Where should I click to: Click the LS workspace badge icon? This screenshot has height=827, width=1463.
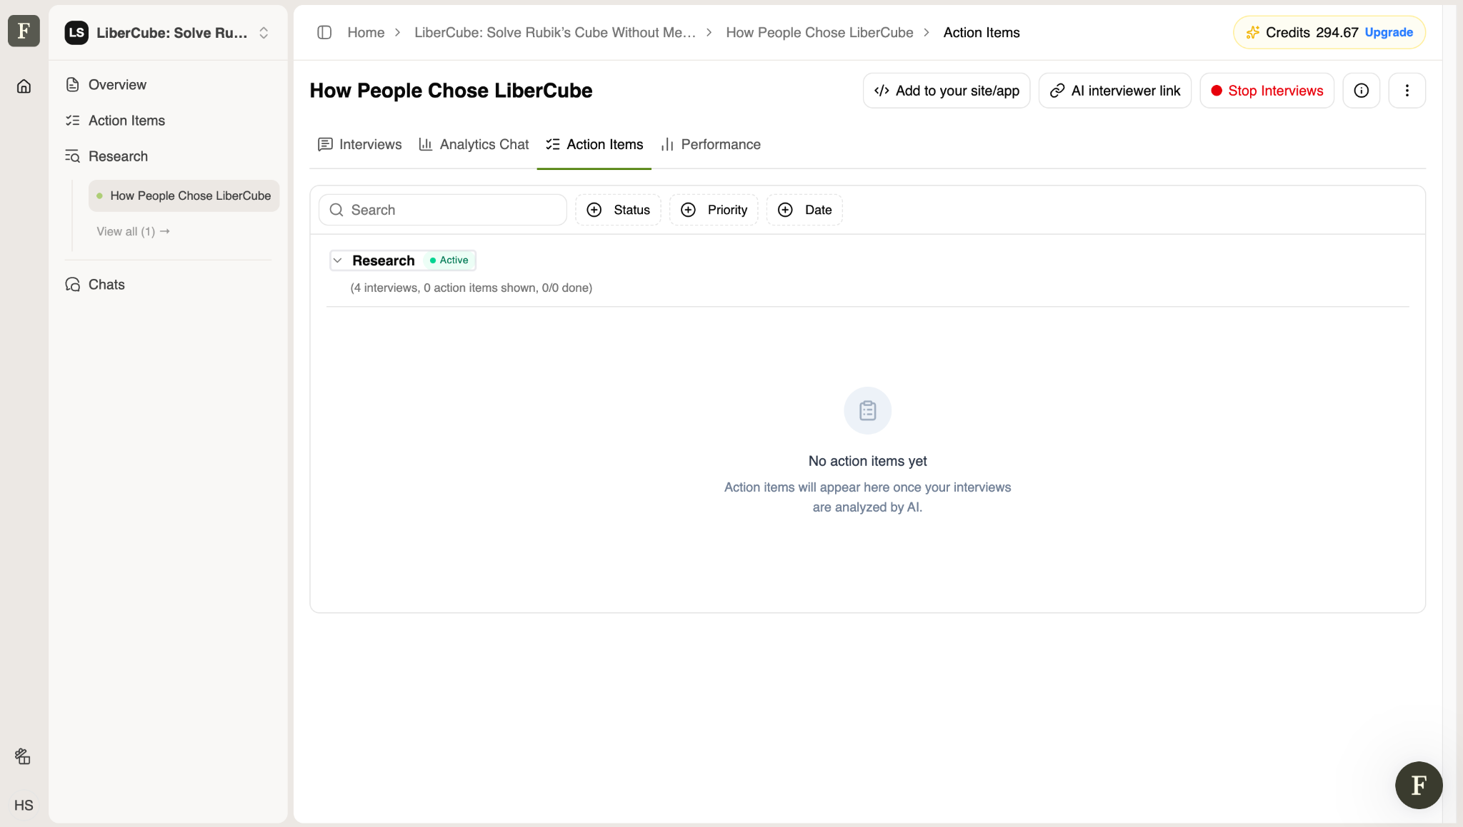[x=76, y=33]
